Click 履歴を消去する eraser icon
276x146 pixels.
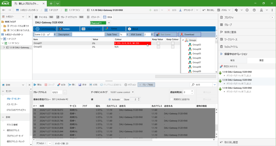pyautogui.click(x=222, y=66)
